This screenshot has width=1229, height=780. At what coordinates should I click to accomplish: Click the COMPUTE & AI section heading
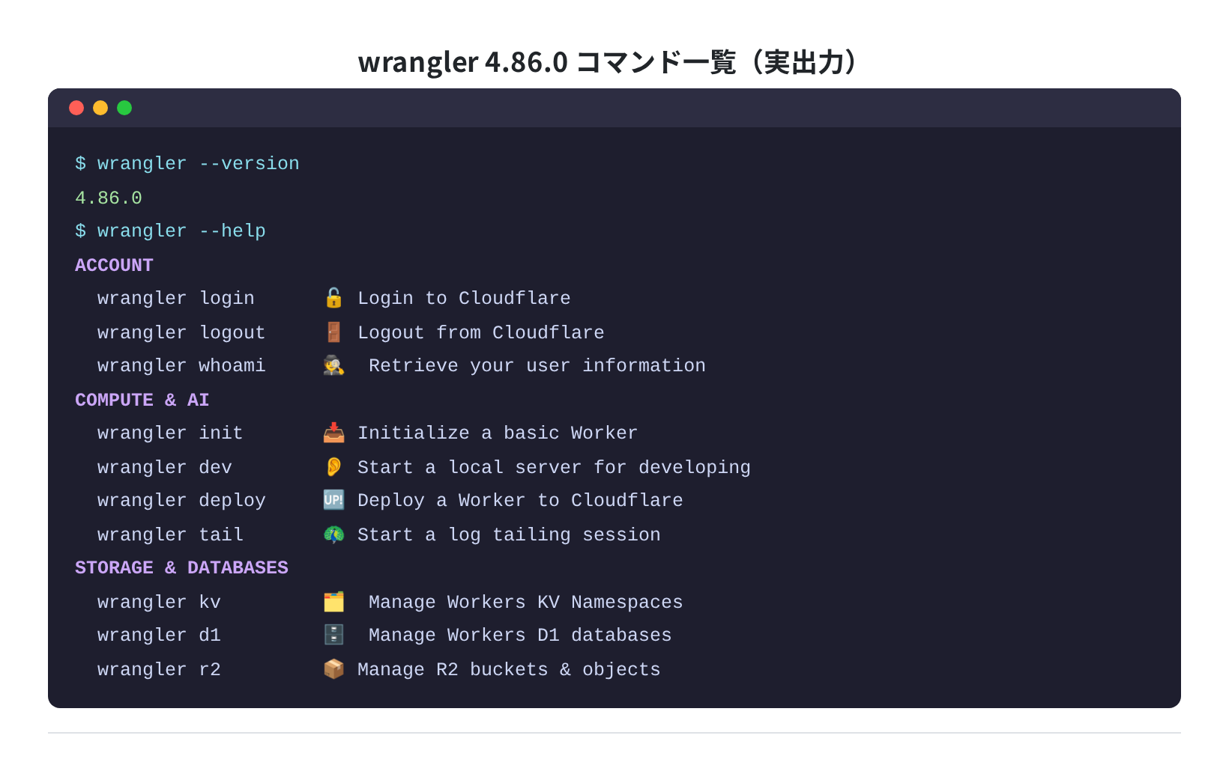coord(142,400)
